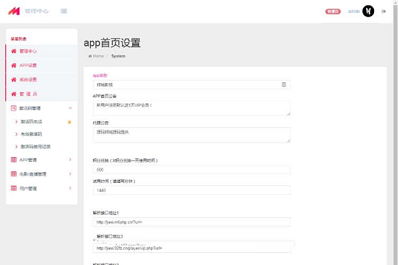Click the yellow star beside 激活码生成
Viewport: 398px width, 265px height.
[x=69, y=122]
